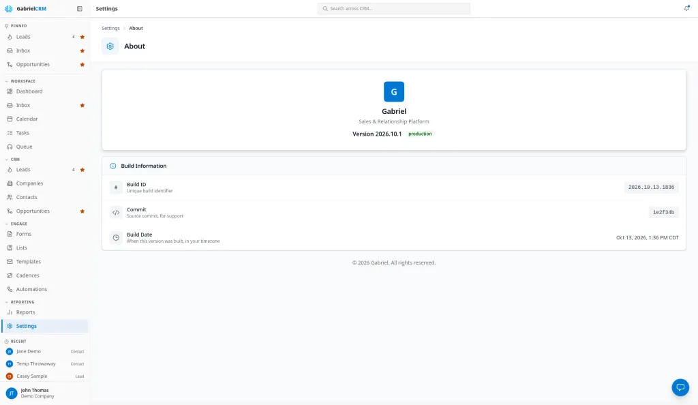This screenshot has width=698, height=405.
Task: Click the search magnifier icon
Action: [x=325, y=8]
